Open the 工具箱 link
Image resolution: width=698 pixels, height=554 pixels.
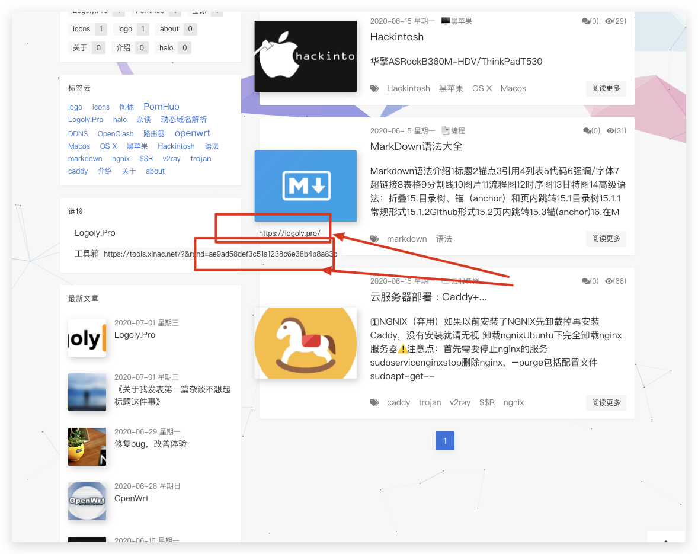click(x=87, y=254)
